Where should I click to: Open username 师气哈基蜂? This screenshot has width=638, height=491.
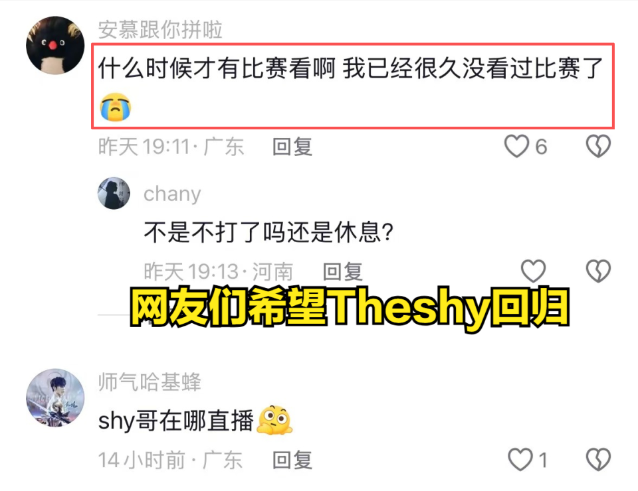(150, 382)
